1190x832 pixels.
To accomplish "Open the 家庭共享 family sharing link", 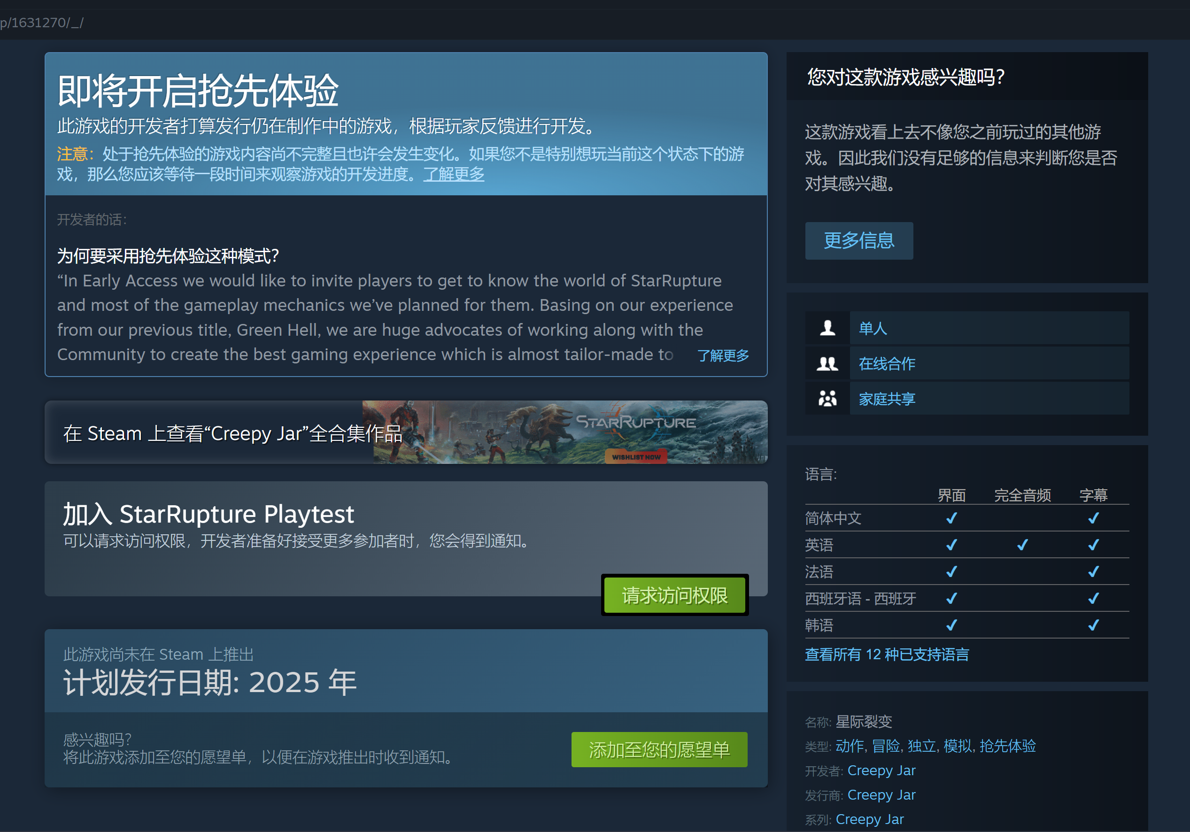I will [x=887, y=399].
